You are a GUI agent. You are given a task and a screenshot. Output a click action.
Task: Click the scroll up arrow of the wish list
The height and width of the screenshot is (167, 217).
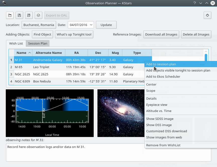[206, 52]
